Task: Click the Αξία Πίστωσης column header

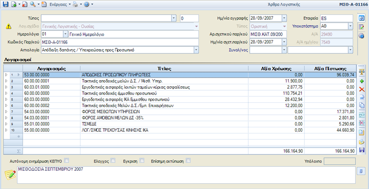Action: pyautogui.click(x=330, y=68)
